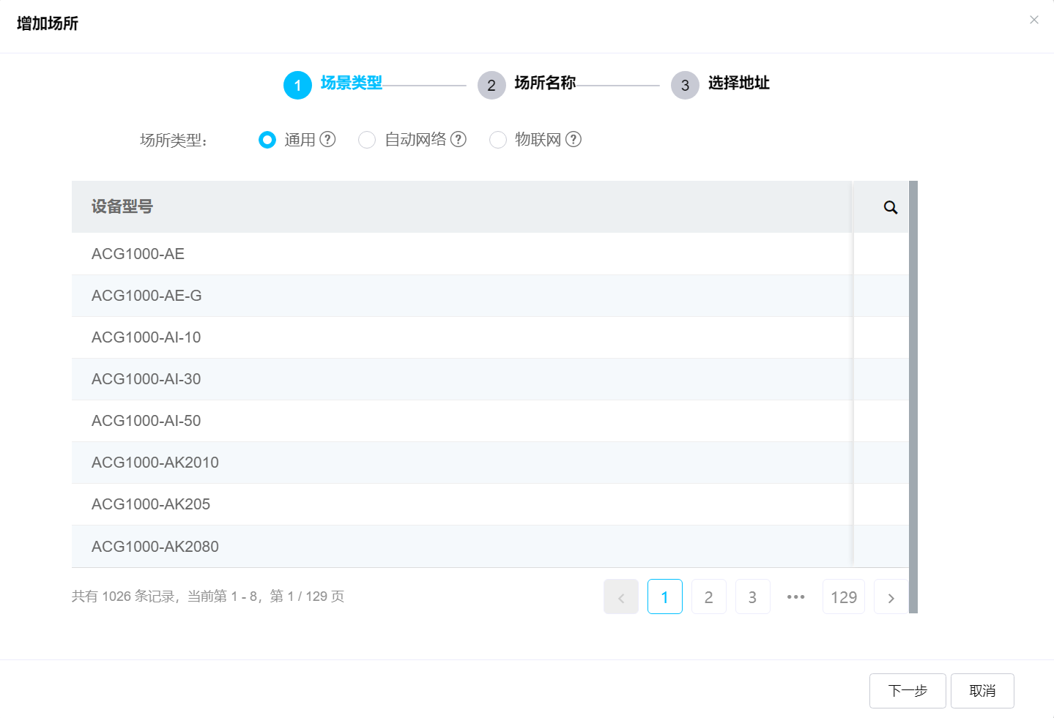
Task: Go to page 3 in pagination
Action: [x=752, y=597]
